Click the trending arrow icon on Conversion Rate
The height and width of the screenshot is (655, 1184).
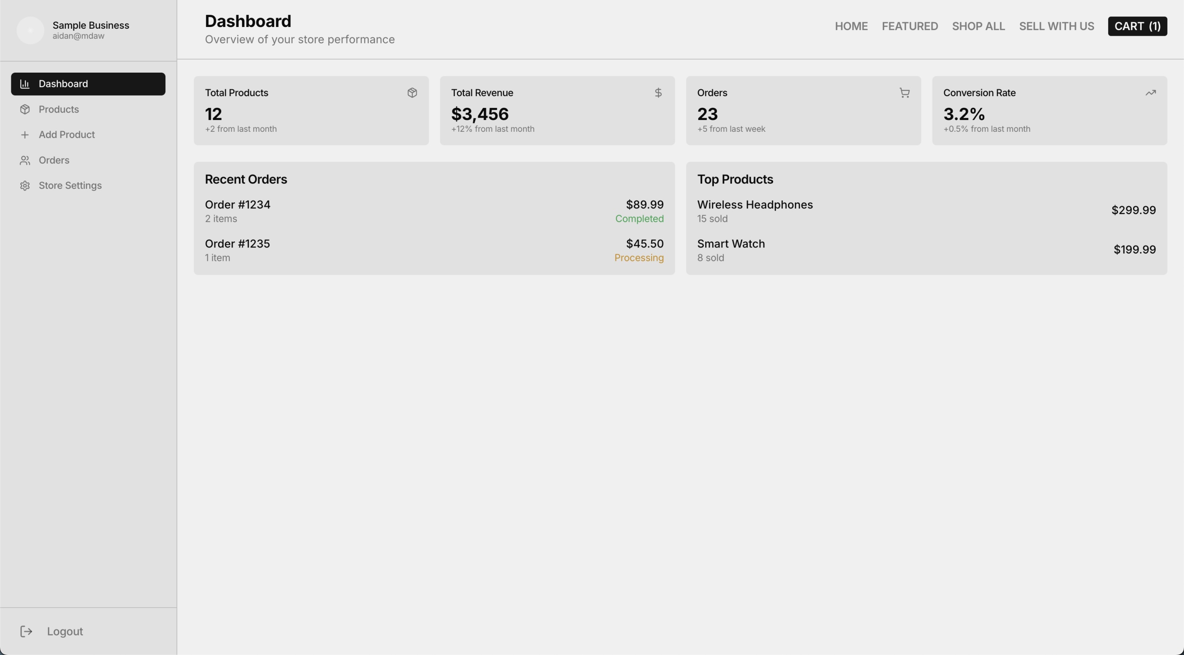[x=1150, y=93]
